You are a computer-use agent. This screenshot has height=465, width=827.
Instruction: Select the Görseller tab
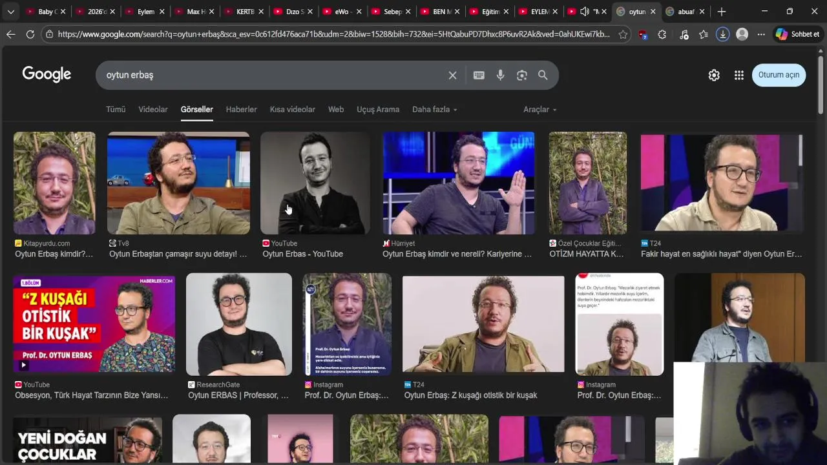[x=196, y=109]
